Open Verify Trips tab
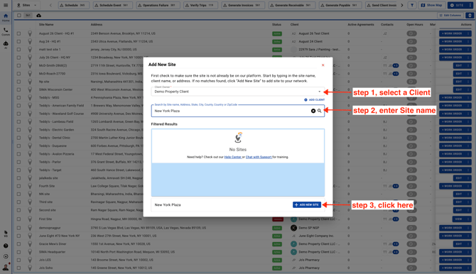 click(x=200, y=5)
